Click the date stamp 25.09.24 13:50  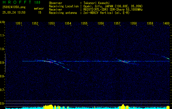14,13
